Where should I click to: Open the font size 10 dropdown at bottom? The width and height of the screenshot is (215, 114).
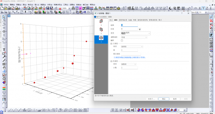coord(184,110)
